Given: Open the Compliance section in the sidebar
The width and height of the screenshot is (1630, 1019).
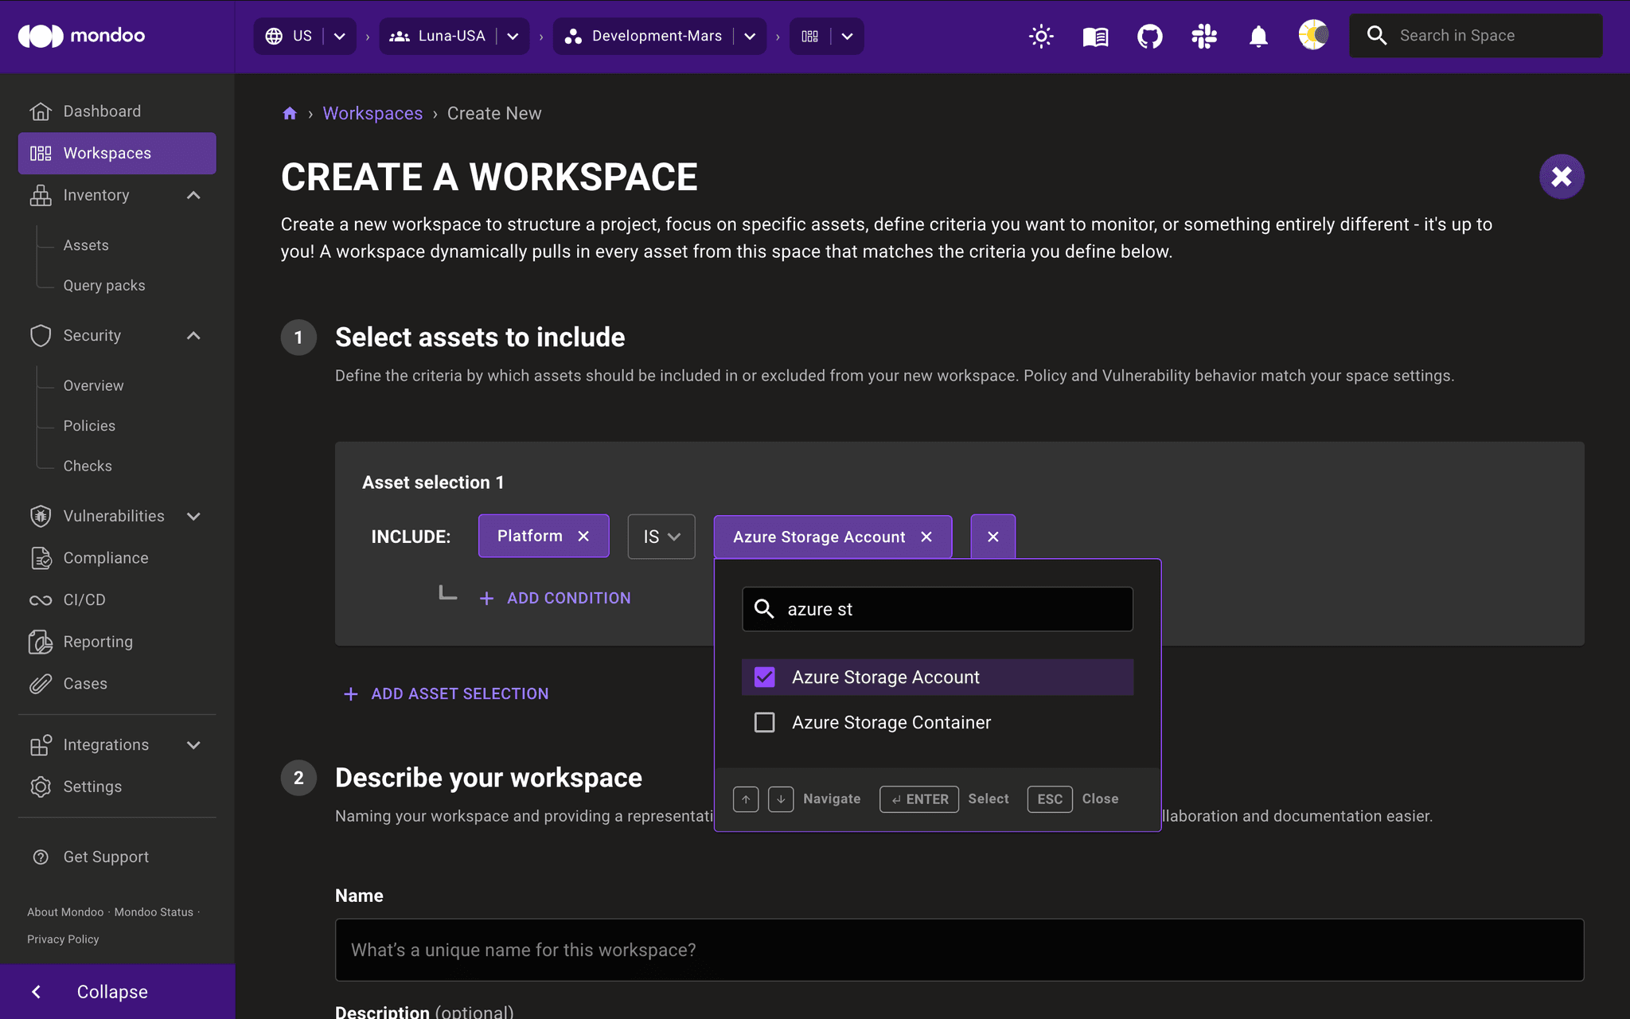Looking at the screenshot, I should point(105,557).
